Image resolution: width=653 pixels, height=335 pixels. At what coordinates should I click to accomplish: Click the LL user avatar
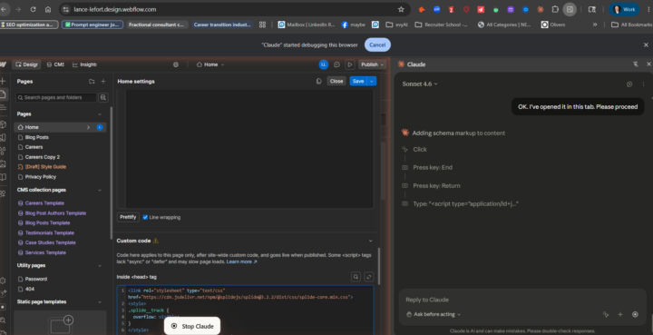(x=324, y=64)
